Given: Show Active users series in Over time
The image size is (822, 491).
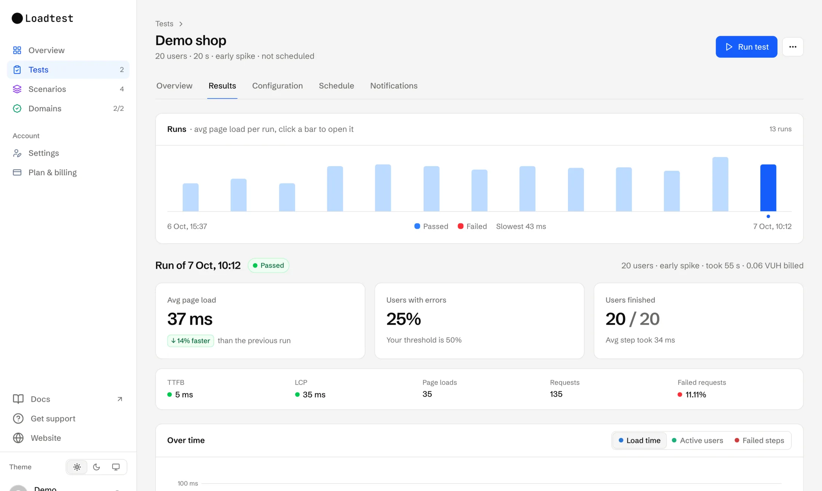Looking at the screenshot, I should point(697,441).
